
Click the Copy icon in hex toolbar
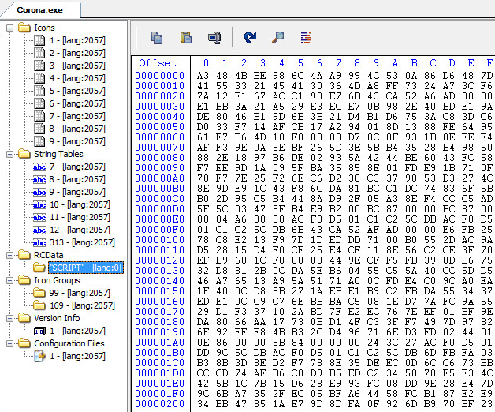coord(157,38)
